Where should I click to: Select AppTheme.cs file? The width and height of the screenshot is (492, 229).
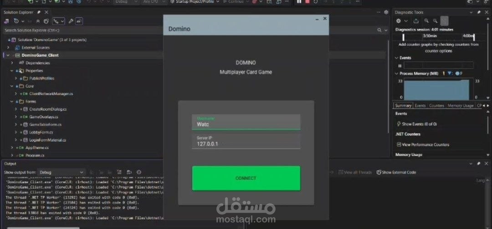[x=37, y=148]
